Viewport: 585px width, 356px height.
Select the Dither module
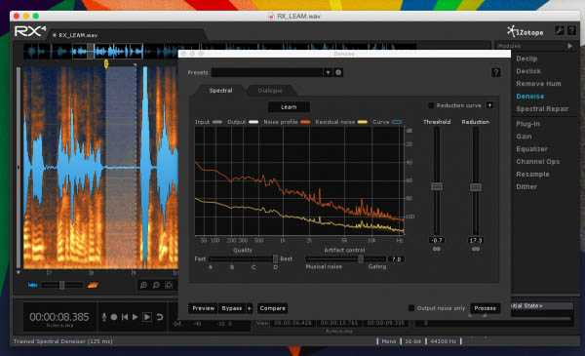526,186
